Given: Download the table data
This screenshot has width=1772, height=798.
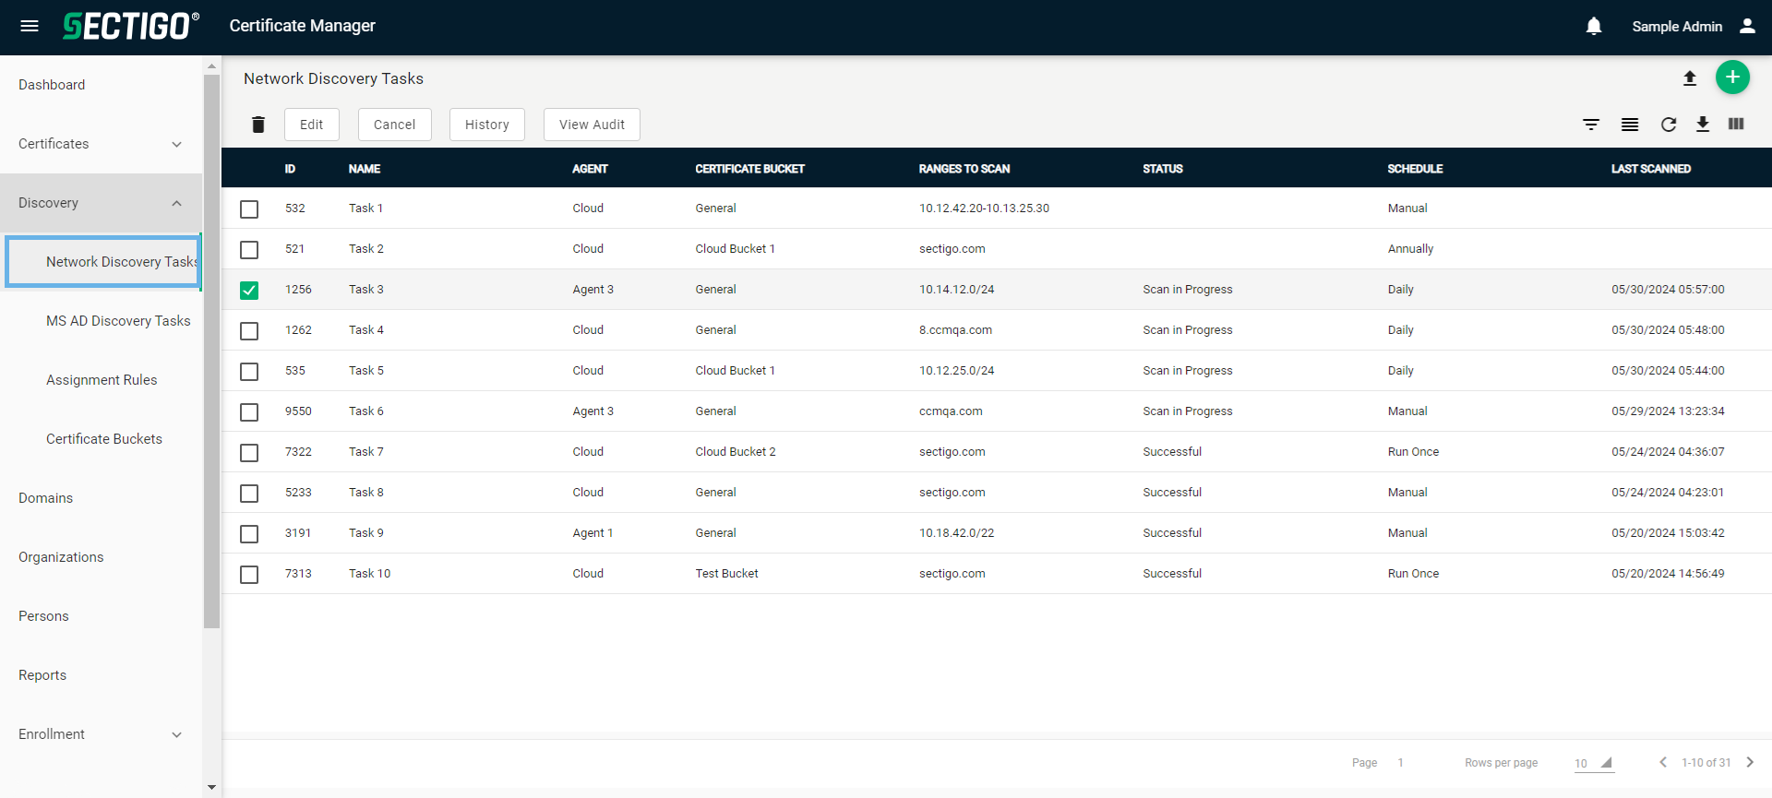Looking at the screenshot, I should (x=1703, y=125).
